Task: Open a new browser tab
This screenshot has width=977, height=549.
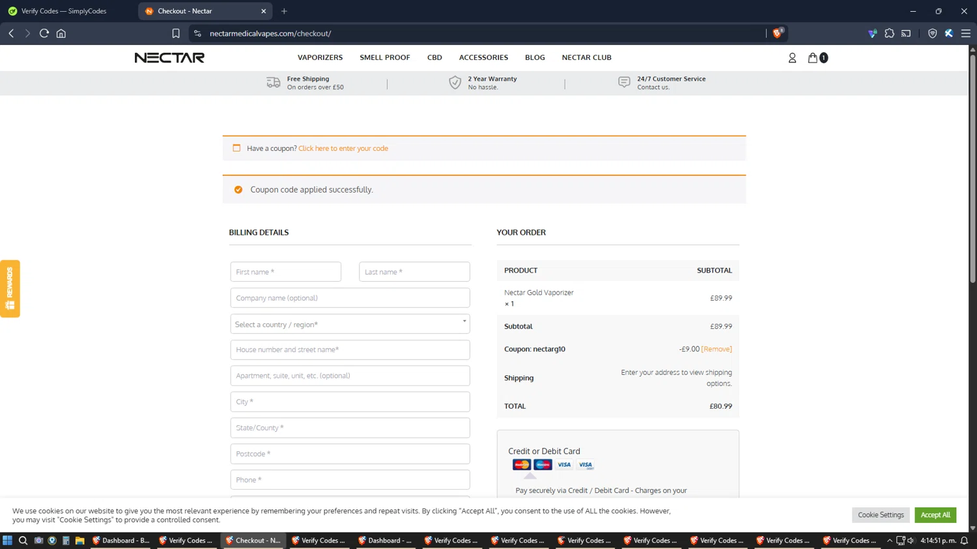Action: click(x=284, y=11)
